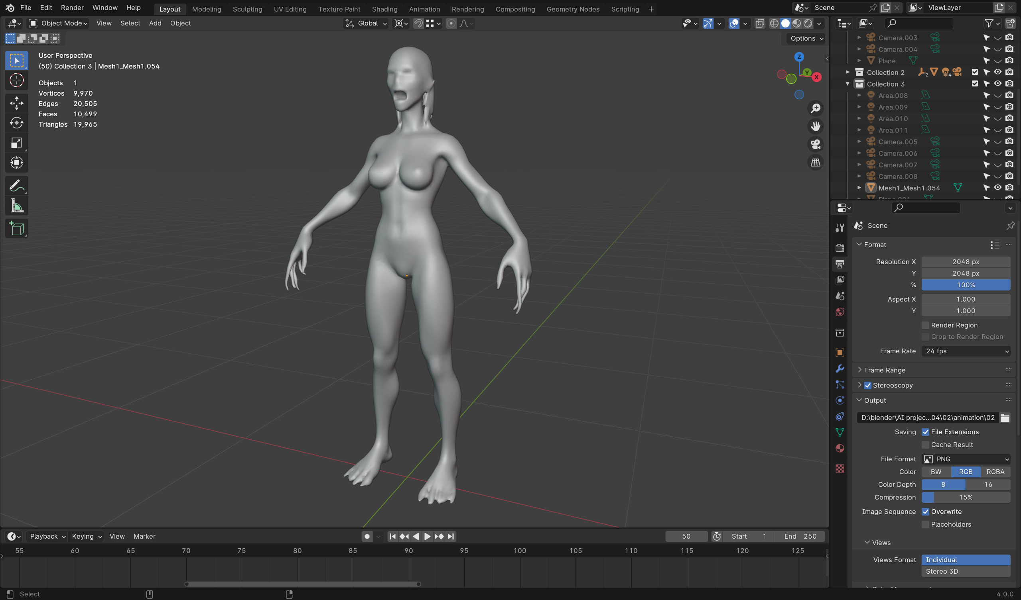Screen dimensions: 1021x600
Task: Open the File Format PNG dropdown
Action: click(966, 459)
